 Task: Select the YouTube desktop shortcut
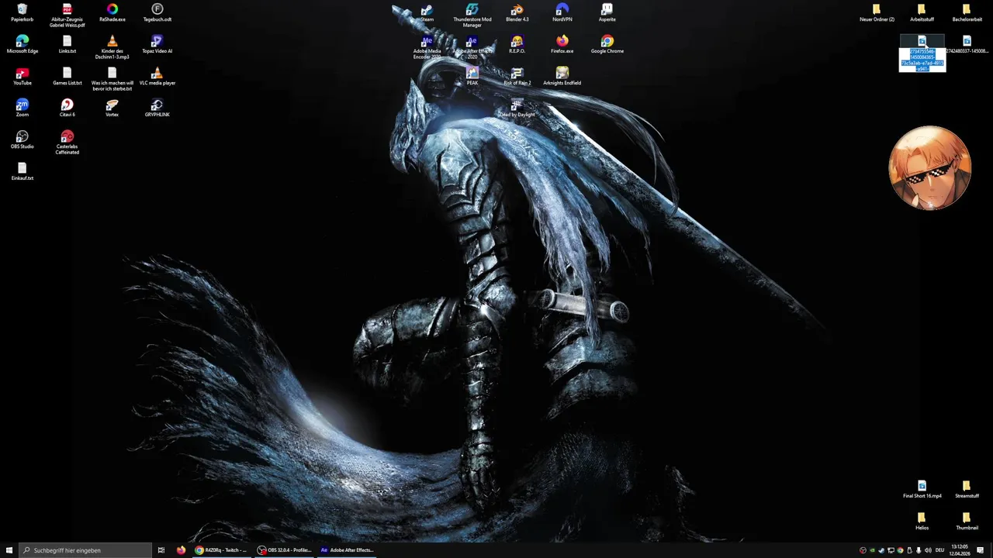(x=22, y=76)
